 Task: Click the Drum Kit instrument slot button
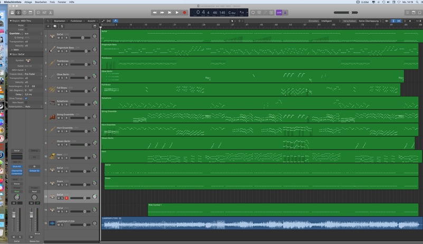point(17,166)
